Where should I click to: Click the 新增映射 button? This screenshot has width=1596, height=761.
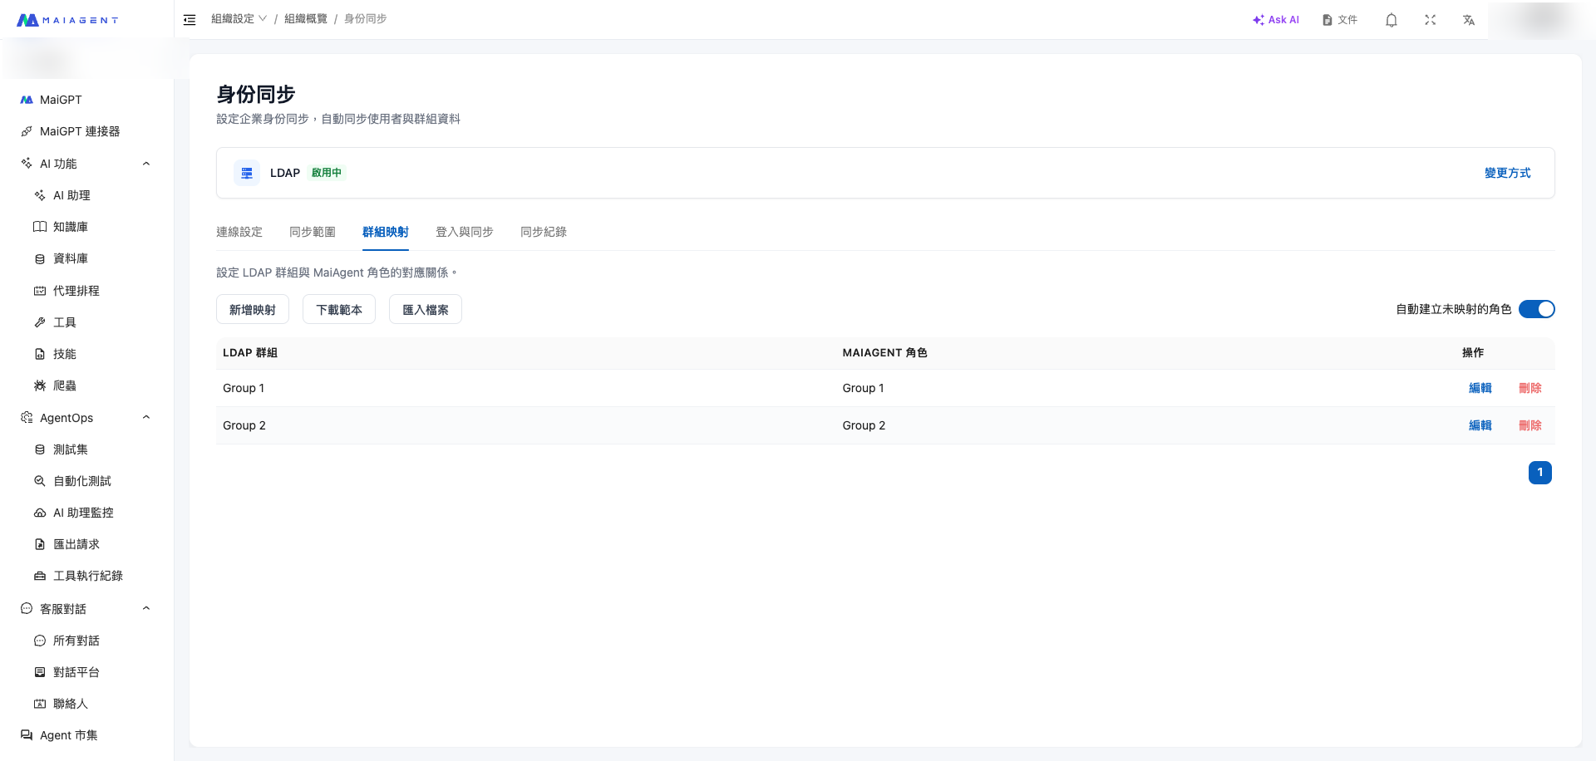253,310
